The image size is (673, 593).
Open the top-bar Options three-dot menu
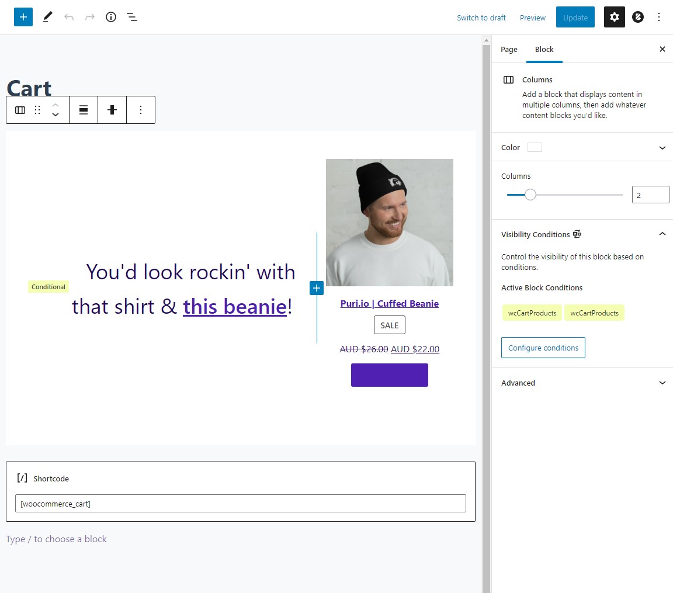click(x=659, y=17)
